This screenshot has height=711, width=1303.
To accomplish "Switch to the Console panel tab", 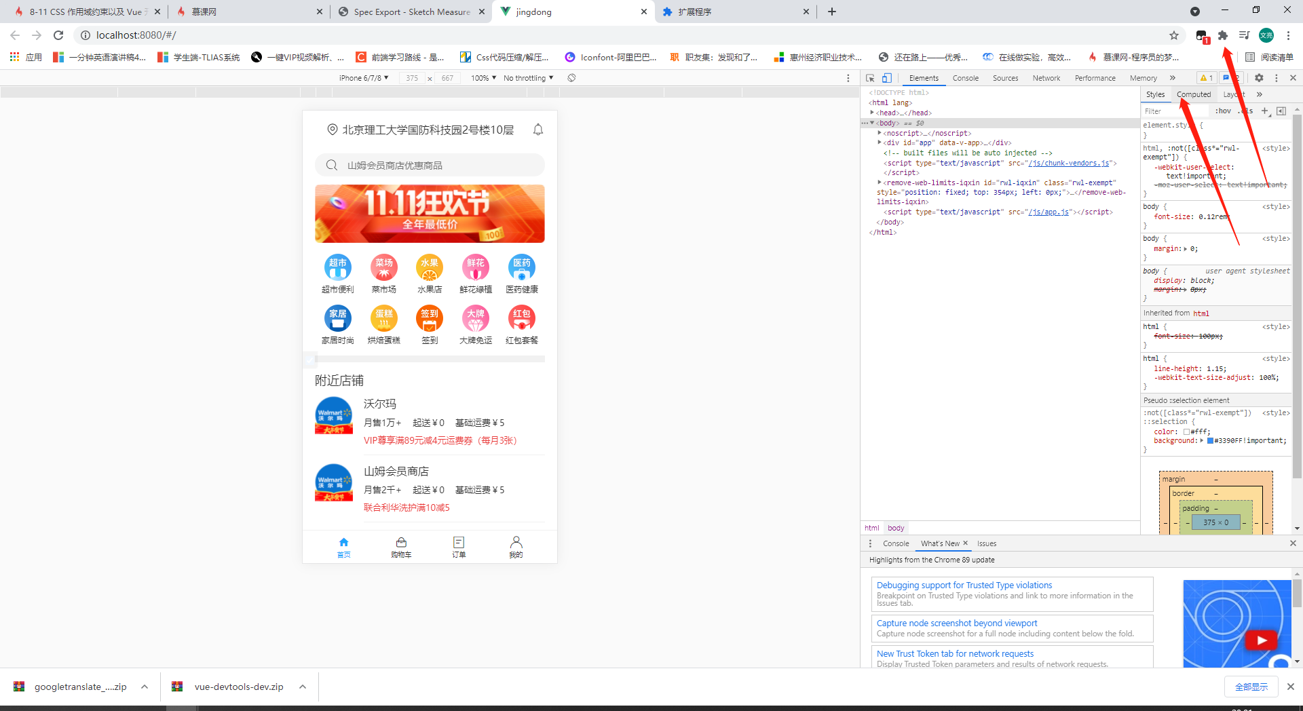I will click(x=965, y=78).
